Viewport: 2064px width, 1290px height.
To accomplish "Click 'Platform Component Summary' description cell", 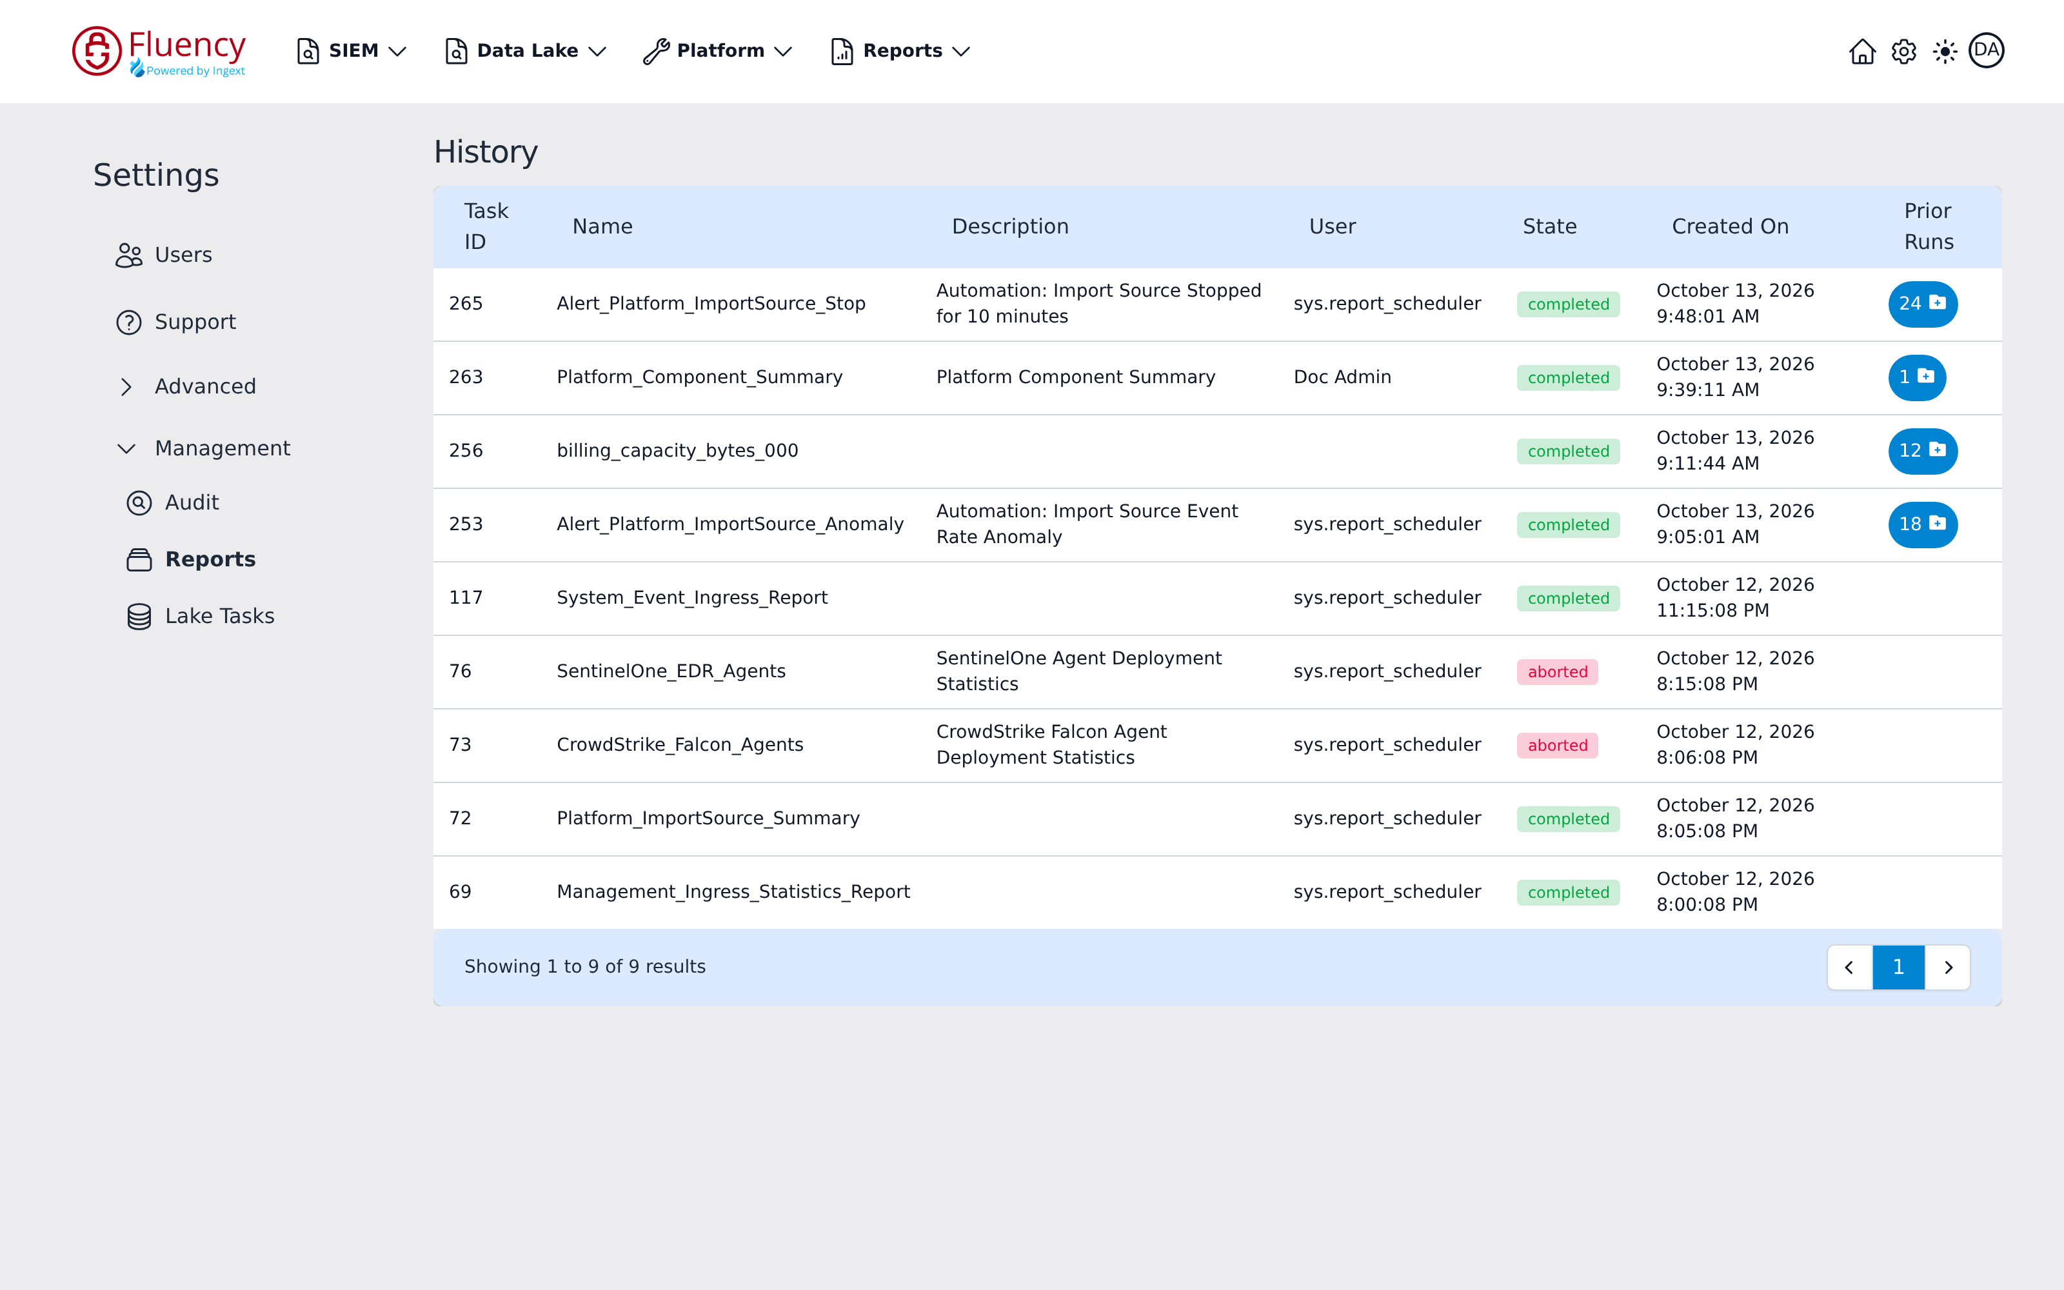I will click(1075, 377).
